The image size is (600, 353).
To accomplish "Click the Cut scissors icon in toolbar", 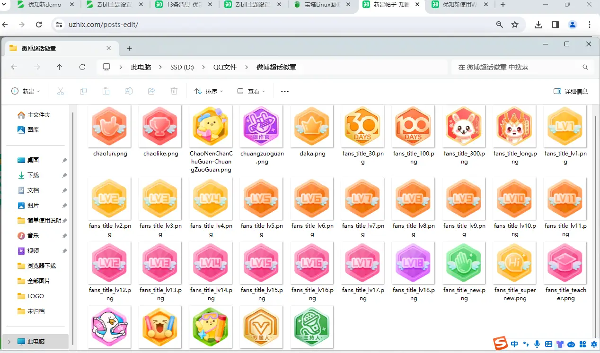I will (x=61, y=91).
